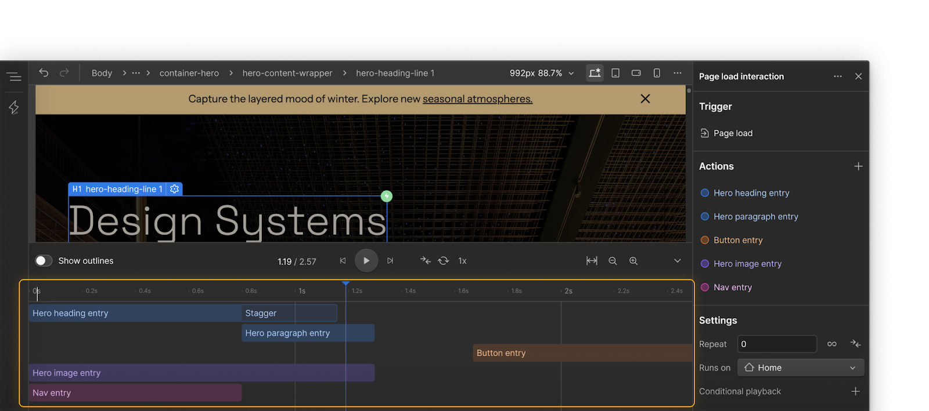Select hero-content-wrapper in breadcrumb
The image size is (929, 411).
click(287, 73)
